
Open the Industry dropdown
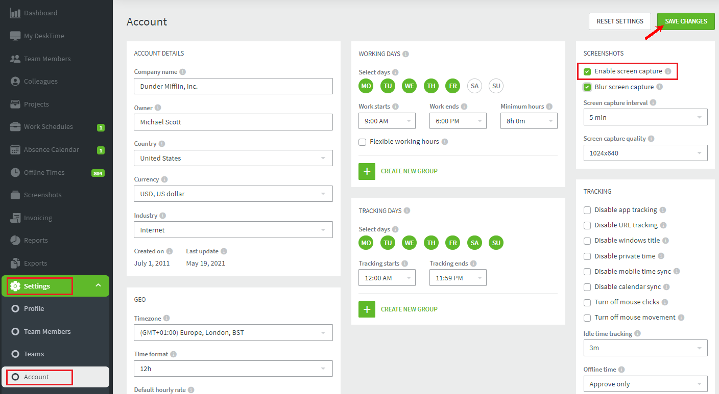pos(233,230)
